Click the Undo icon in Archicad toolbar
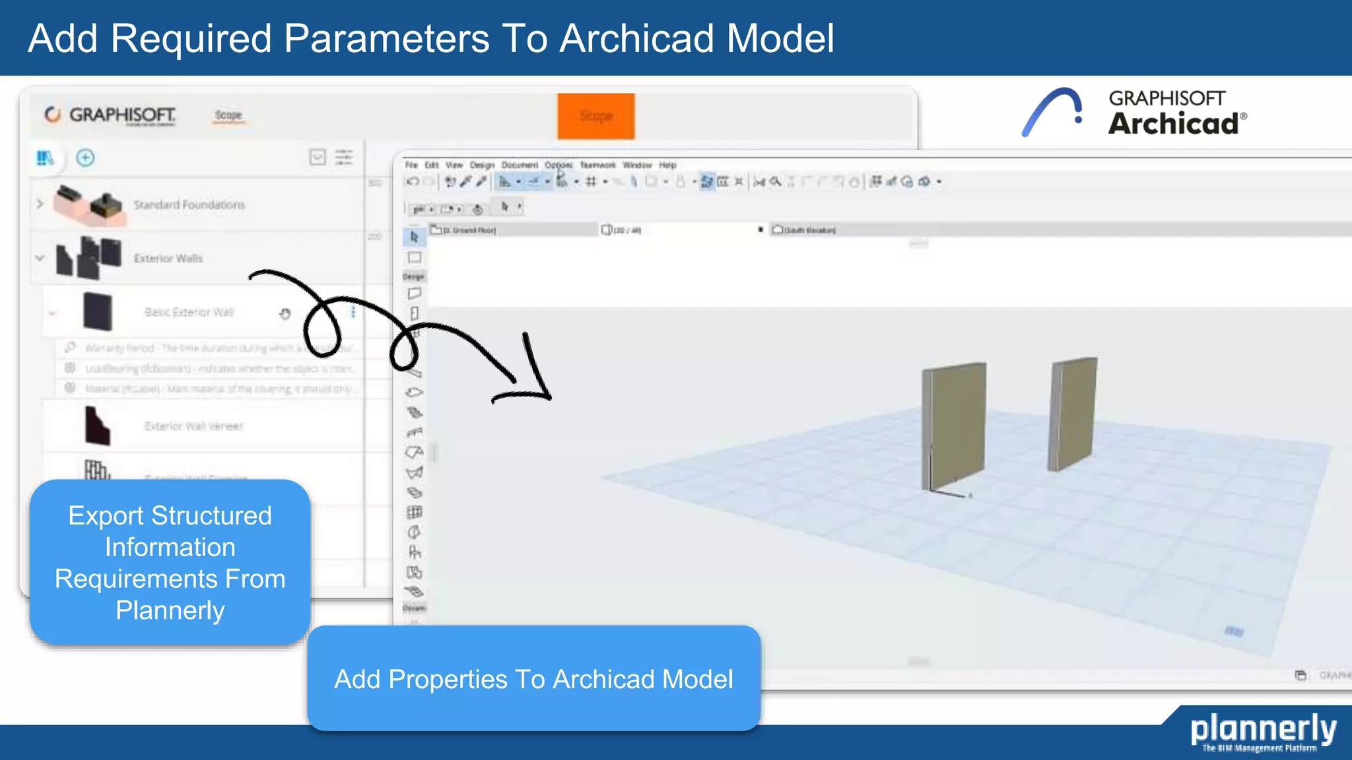 [x=413, y=181]
